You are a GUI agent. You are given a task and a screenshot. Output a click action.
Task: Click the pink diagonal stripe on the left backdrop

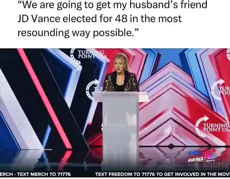tap(45, 98)
